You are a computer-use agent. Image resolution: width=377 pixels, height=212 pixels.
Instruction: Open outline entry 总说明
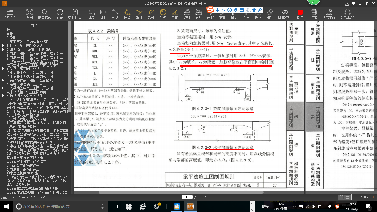[12, 38]
